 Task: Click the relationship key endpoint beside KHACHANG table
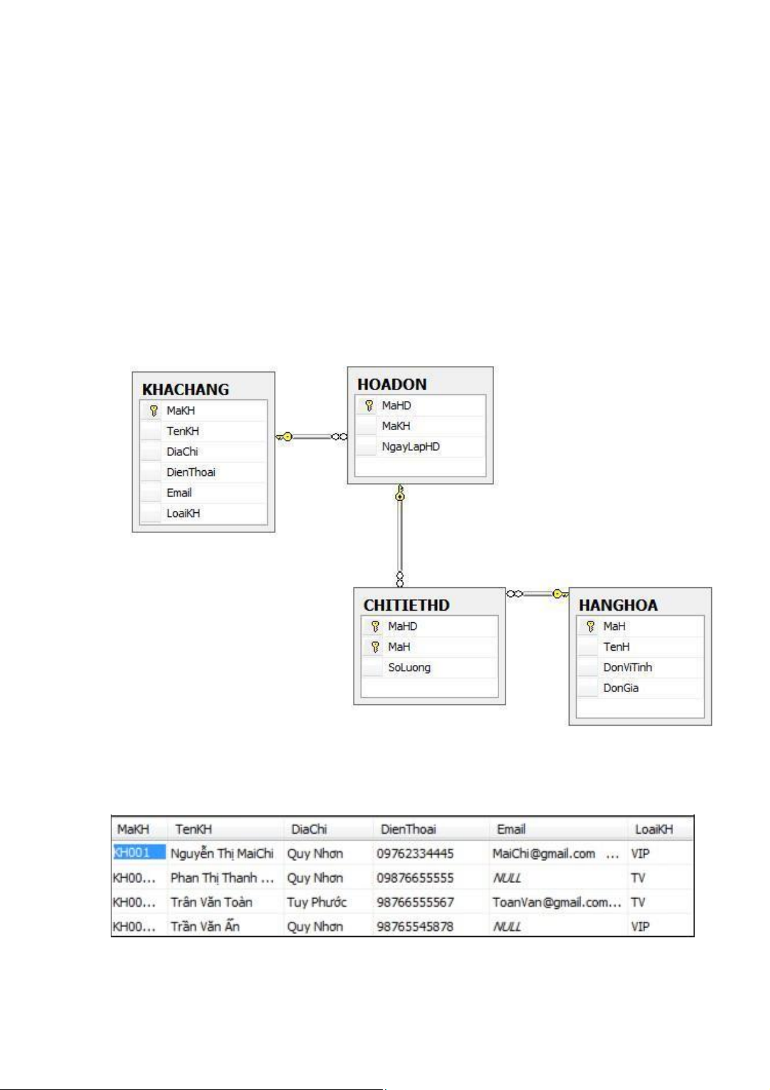pos(285,437)
